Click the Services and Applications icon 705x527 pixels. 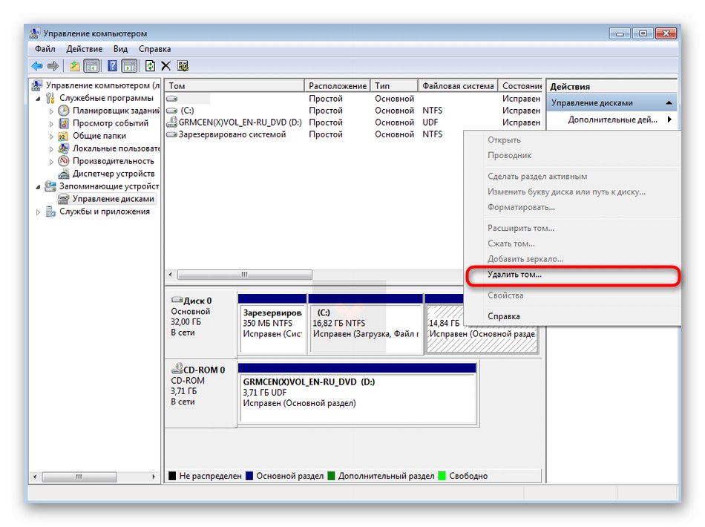click(50, 212)
